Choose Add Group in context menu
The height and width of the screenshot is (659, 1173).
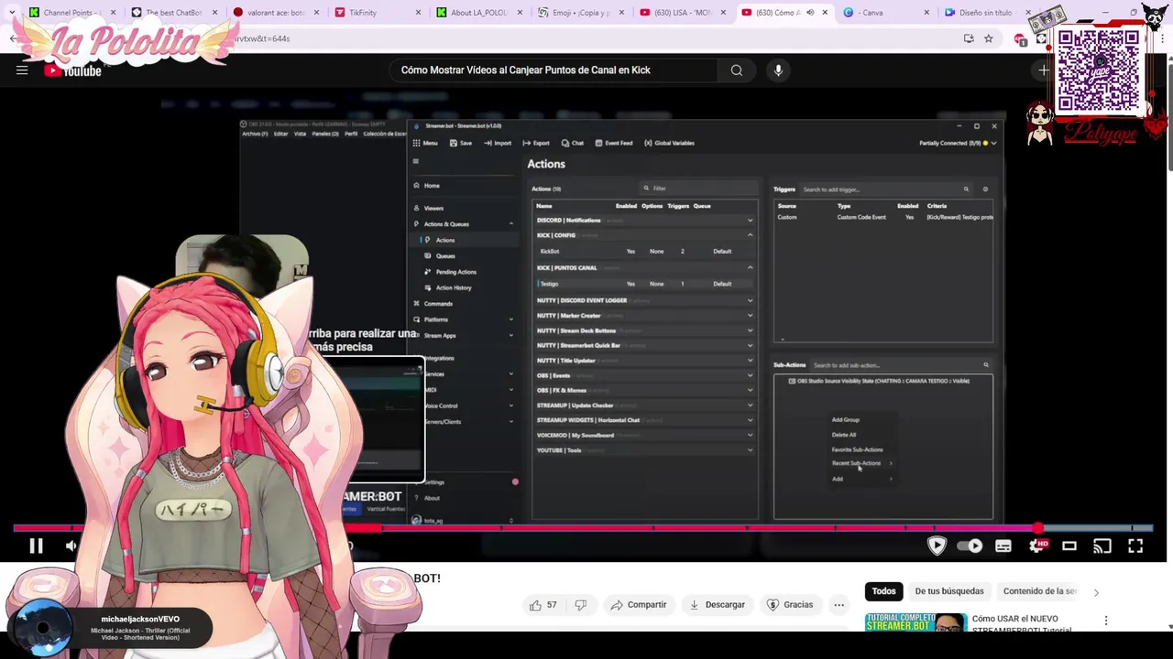pyautogui.click(x=846, y=420)
